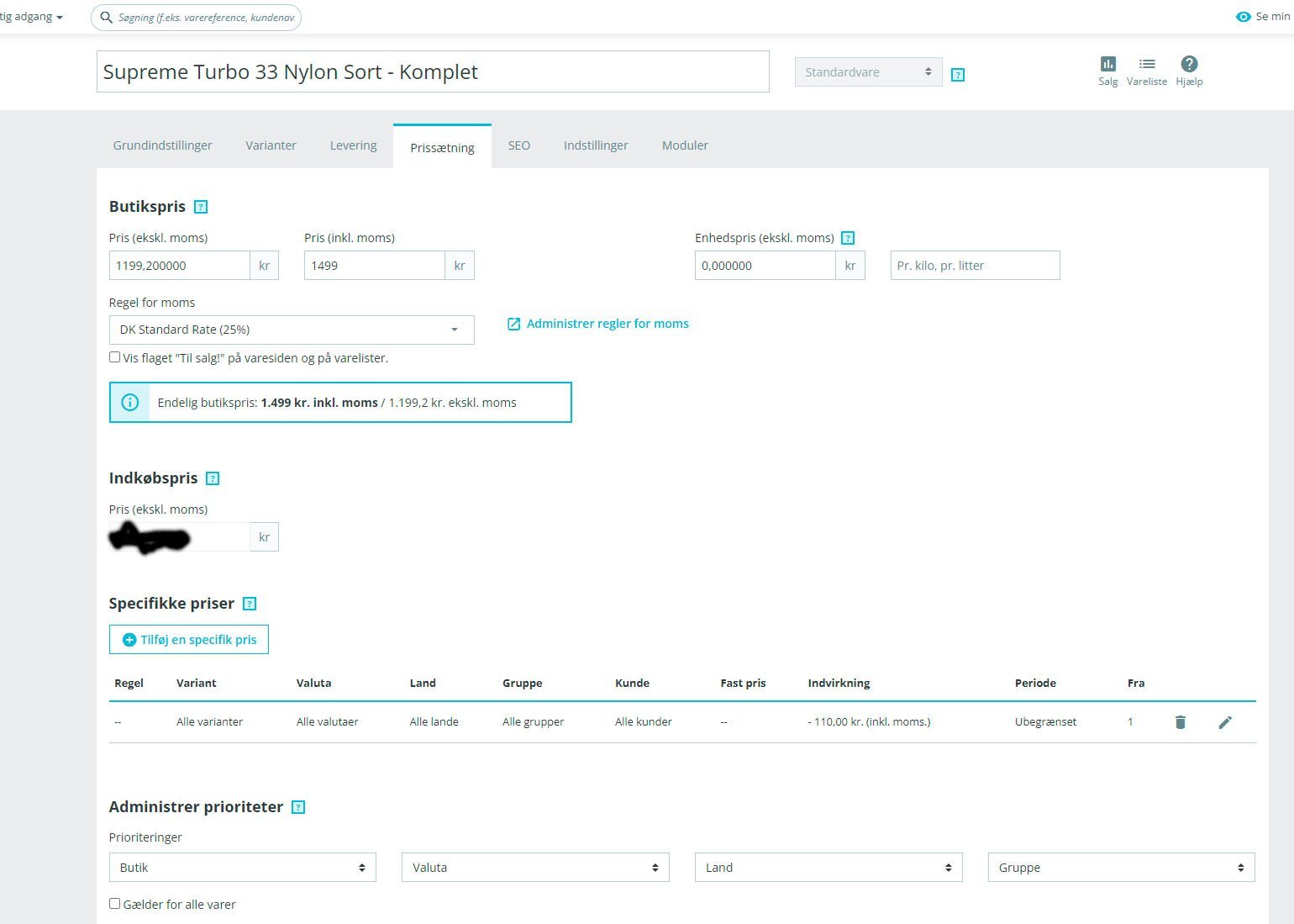This screenshot has width=1294, height=924.
Task: Expand the Butik priority dropdown
Action: 243,868
